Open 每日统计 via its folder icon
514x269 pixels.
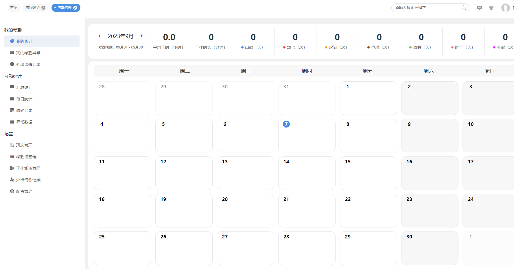12,99
